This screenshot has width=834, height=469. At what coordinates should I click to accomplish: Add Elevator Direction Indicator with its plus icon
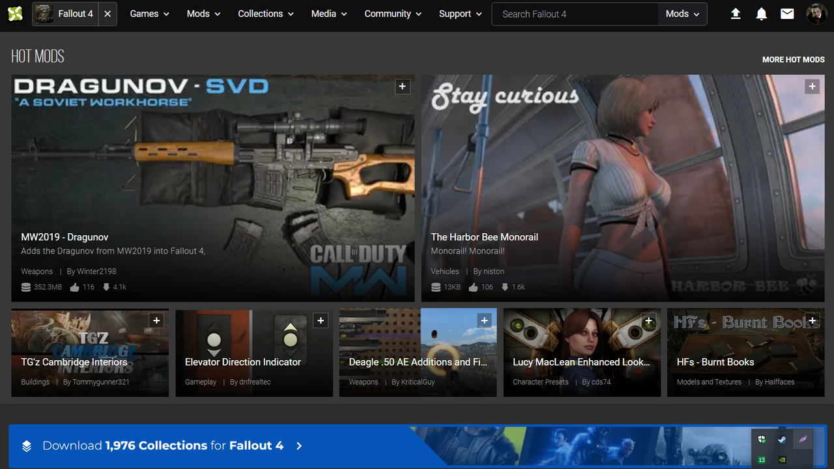321,320
